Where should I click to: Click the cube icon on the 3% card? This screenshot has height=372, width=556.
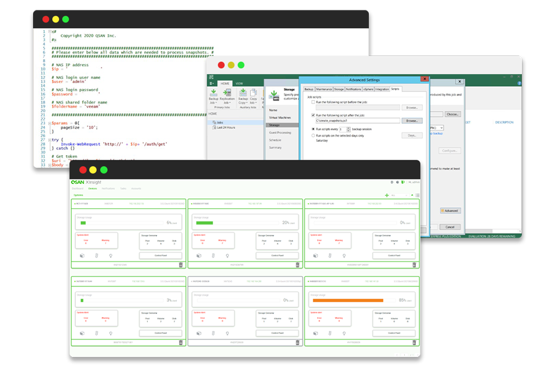pos(82,333)
